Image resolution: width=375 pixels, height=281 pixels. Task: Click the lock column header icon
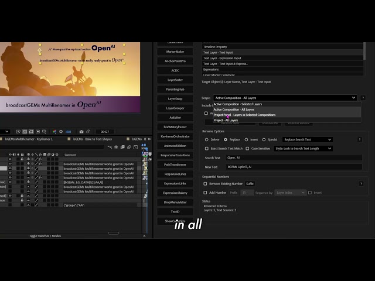click(x=22, y=155)
